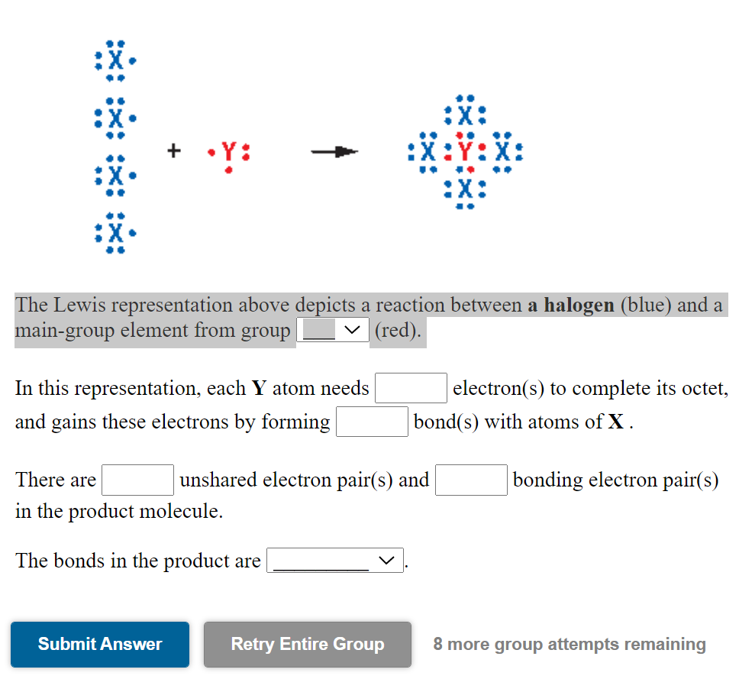The width and height of the screenshot is (739, 679).
Task: Expand the chevron beside the group blank
Action: pos(351,329)
